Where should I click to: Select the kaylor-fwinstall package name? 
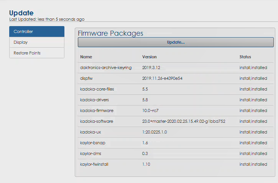pyautogui.click(x=94, y=164)
